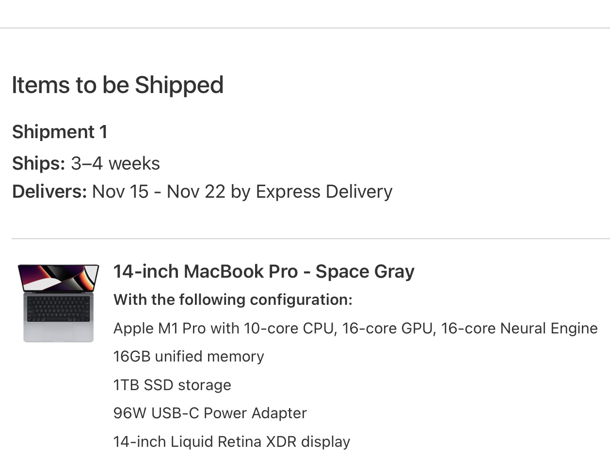The height and width of the screenshot is (457, 610).
Task: Click the MacBook Pro product thumbnail image
Action: coord(58,303)
